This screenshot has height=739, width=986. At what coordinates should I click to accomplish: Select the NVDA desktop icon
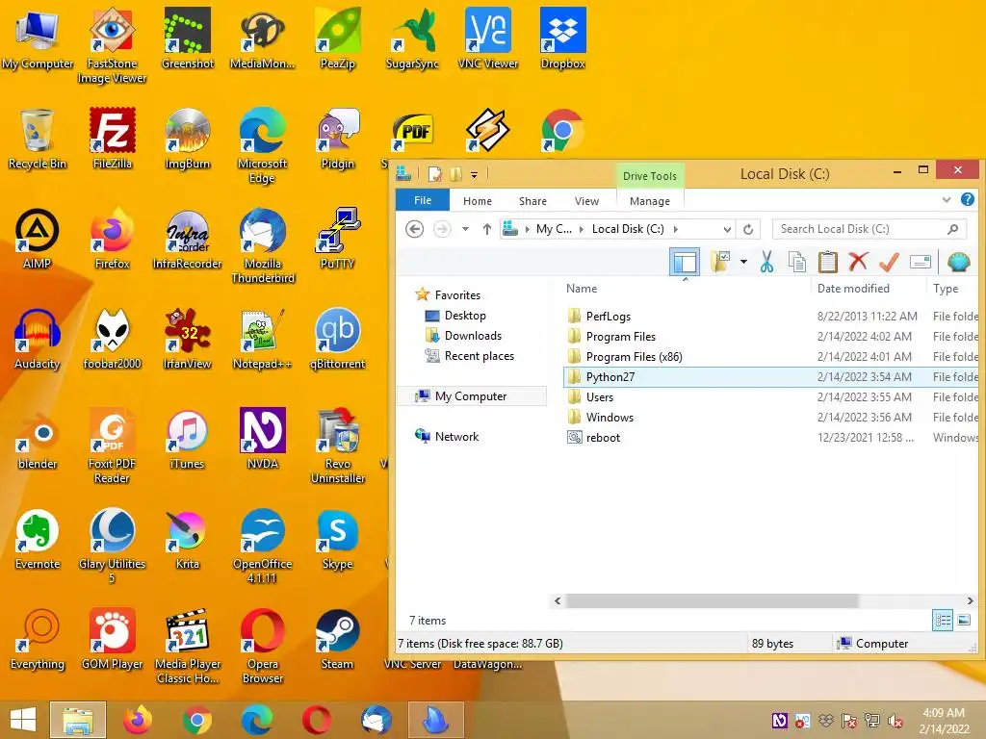tap(262, 439)
